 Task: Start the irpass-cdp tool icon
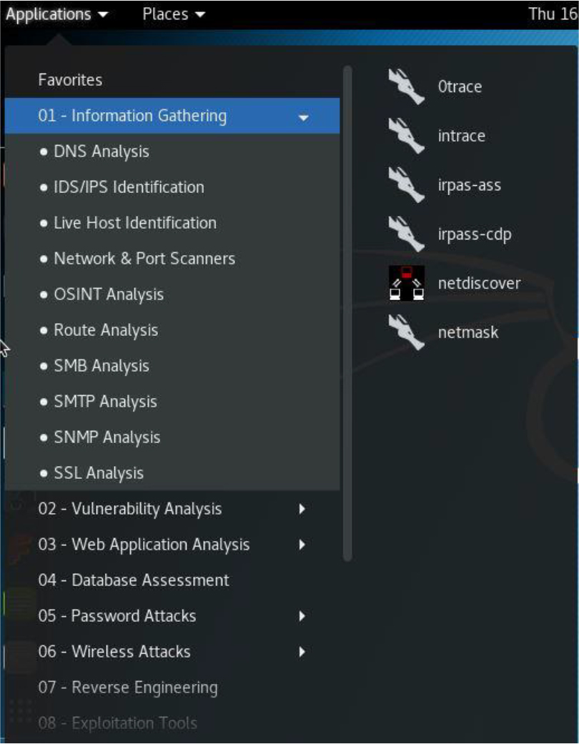coord(406,234)
